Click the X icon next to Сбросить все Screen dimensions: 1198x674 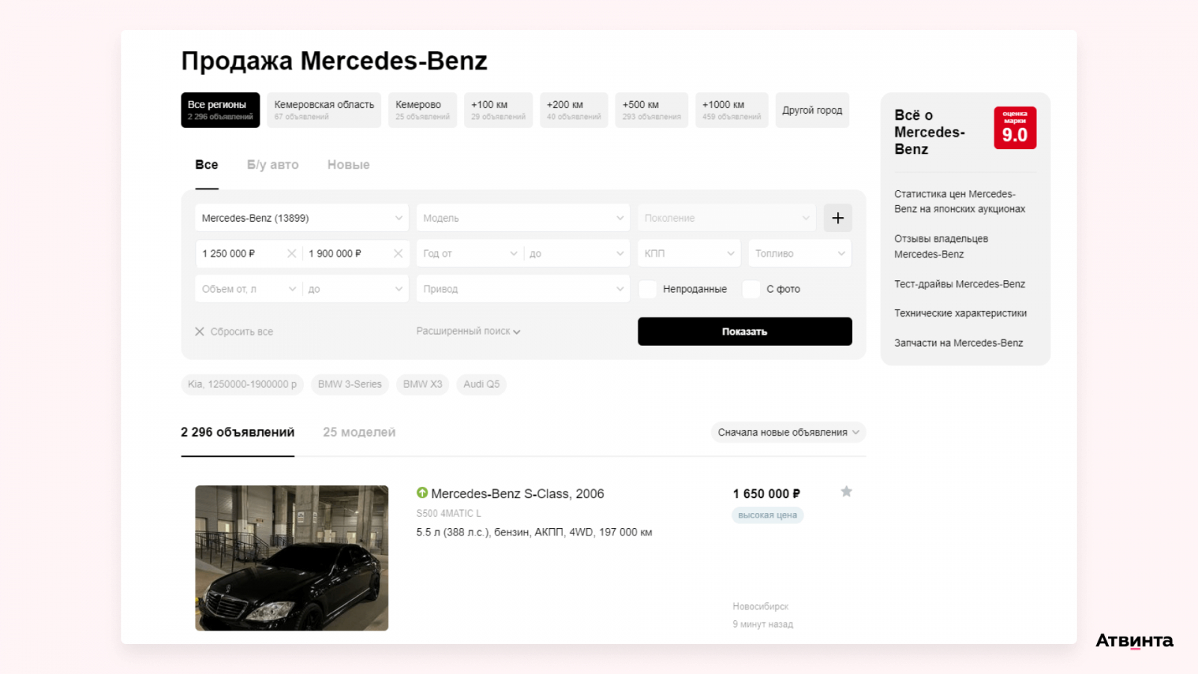tap(200, 332)
